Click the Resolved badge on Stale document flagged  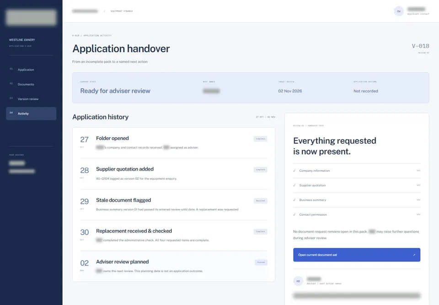pos(260,201)
